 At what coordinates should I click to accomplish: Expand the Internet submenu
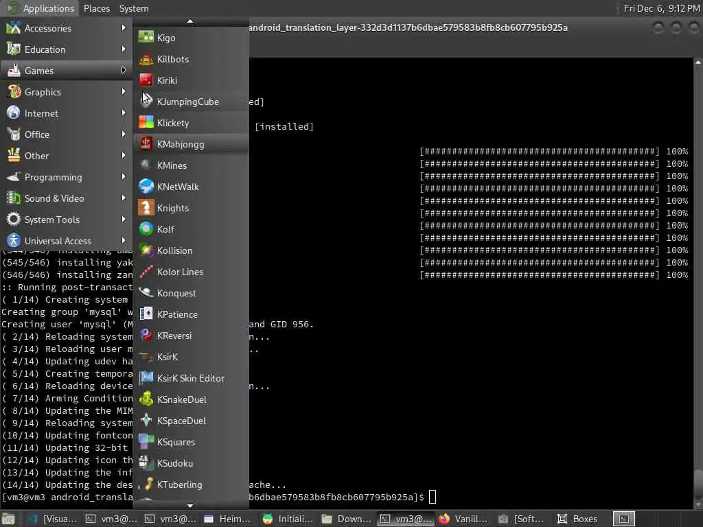pos(67,113)
